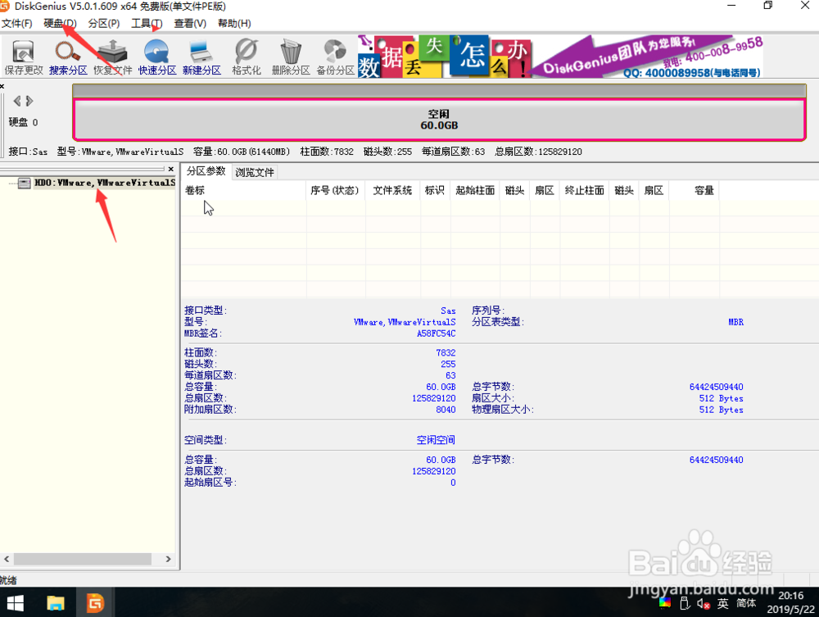
Task: Click Delete Partition (删除分区) icon
Action: [x=291, y=57]
